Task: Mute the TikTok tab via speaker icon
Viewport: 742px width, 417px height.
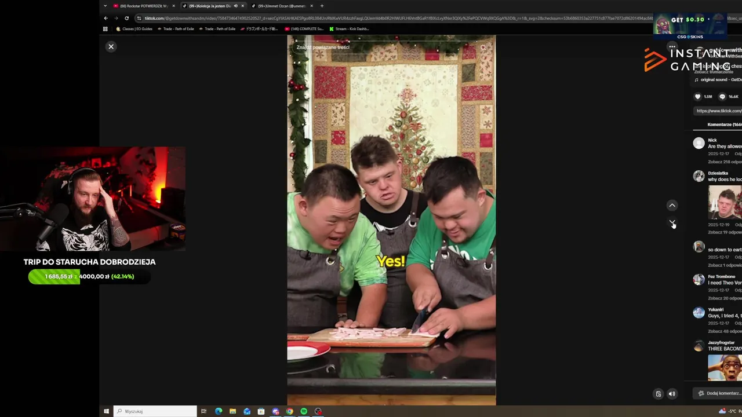Action: click(235, 6)
